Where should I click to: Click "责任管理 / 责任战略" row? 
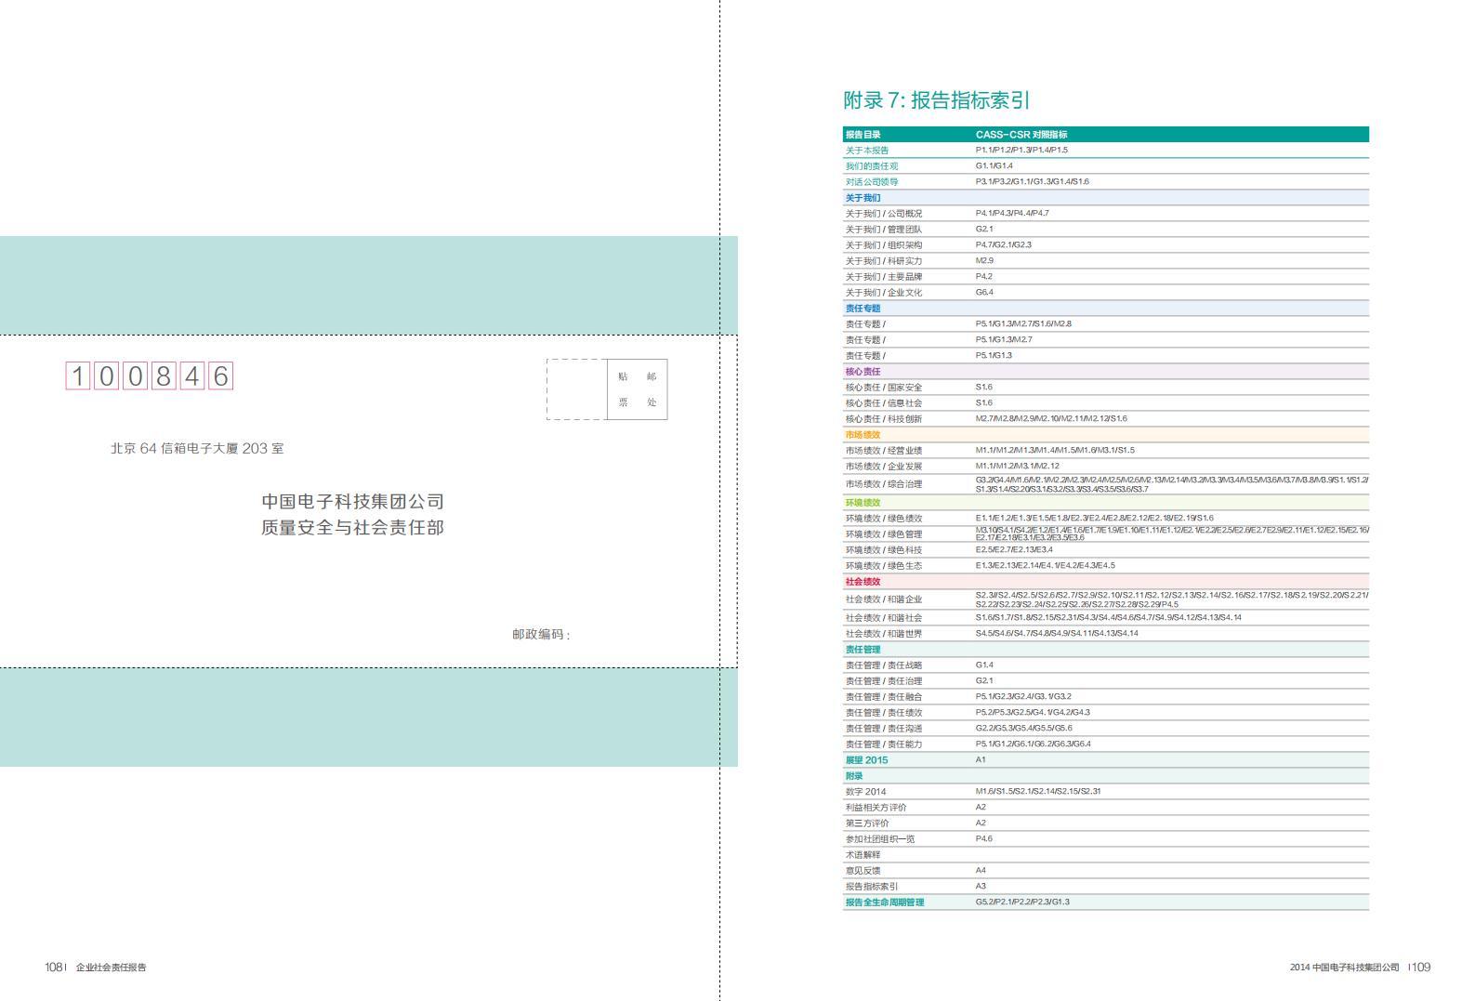point(1106,665)
